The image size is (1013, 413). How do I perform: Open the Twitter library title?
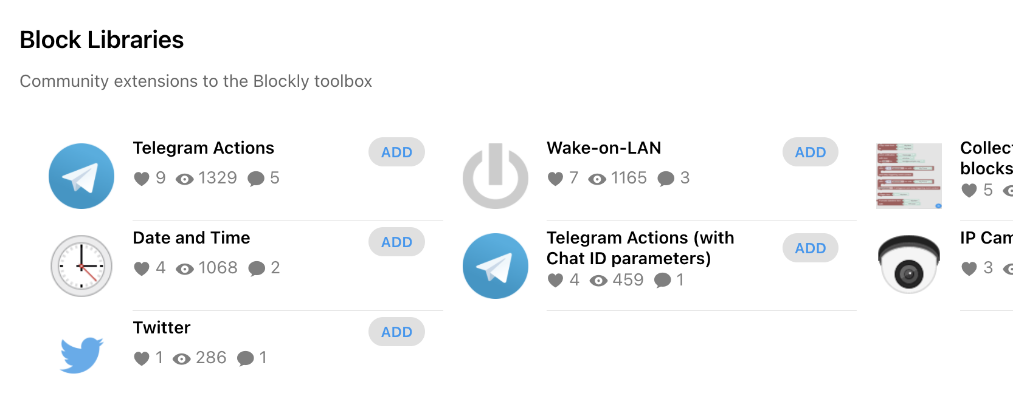click(x=162, y=328)
